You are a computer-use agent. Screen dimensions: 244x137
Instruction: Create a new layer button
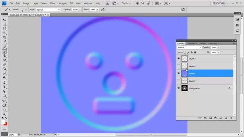pos(226,118)
